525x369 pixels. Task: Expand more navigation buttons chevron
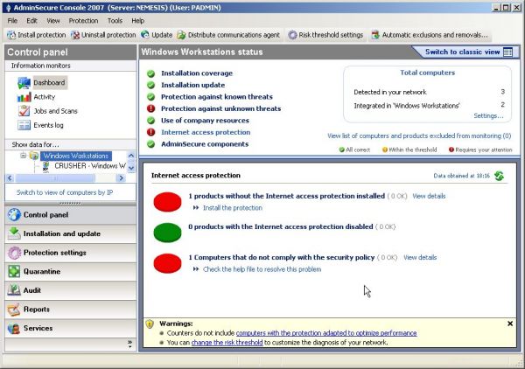coord(129,344)
